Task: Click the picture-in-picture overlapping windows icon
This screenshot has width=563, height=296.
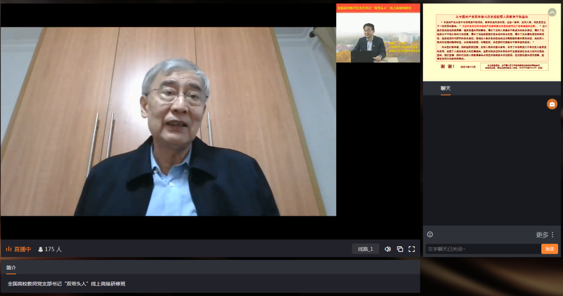Action: pyautogui.click(x=400, y=249)
